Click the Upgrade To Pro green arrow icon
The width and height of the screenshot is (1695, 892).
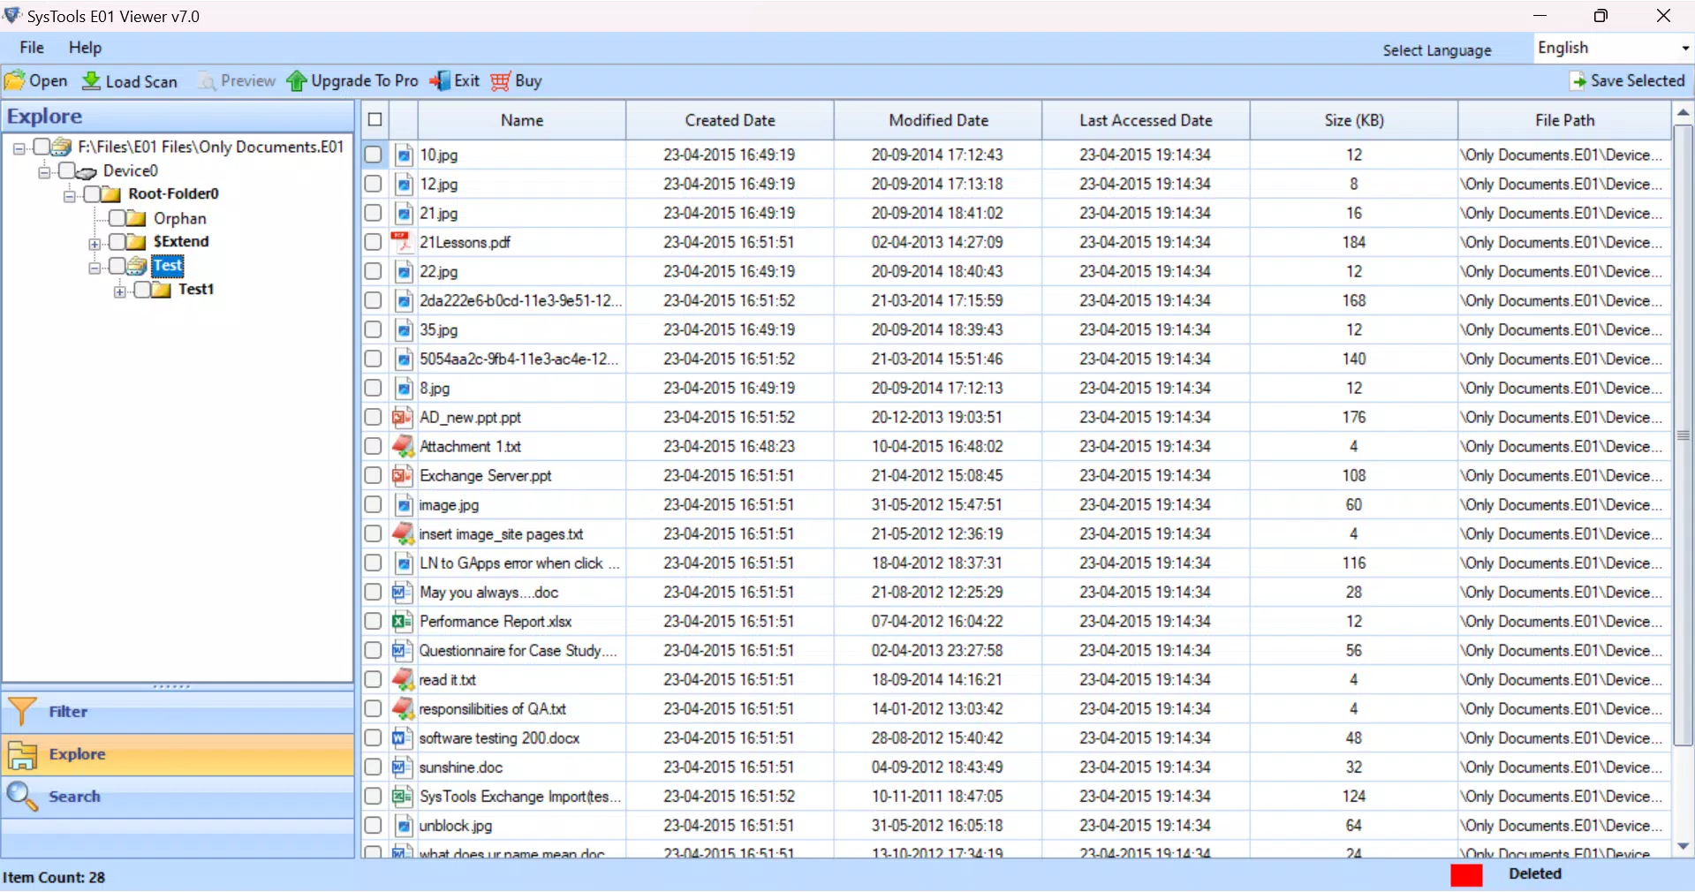pyautogui.click(x=297, y=81)
